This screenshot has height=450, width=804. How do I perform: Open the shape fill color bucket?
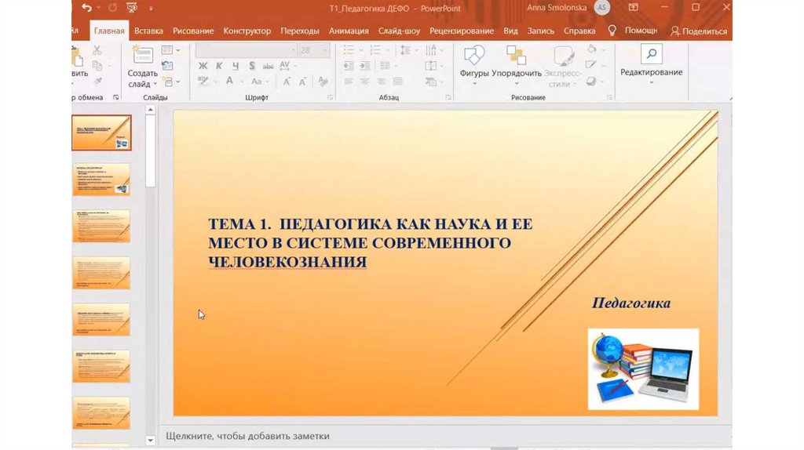pos(591,49)
